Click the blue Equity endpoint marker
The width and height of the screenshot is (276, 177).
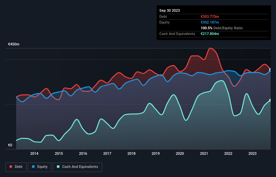[270, 70]
